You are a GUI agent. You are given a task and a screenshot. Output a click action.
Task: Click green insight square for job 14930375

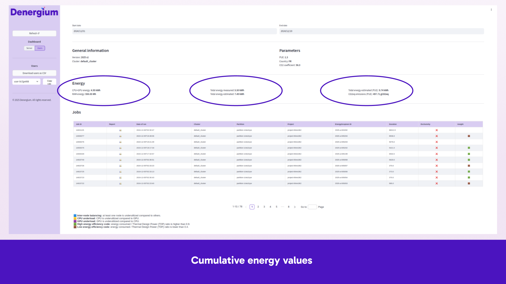point(469,148)
